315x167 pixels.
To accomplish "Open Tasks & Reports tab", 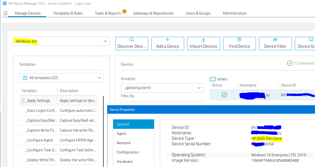I will (108, 13).
